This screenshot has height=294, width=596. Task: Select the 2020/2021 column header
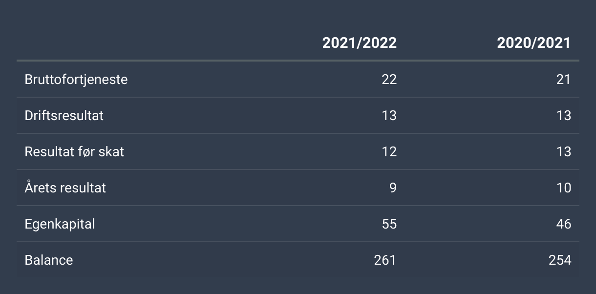(x=534, y=43)
